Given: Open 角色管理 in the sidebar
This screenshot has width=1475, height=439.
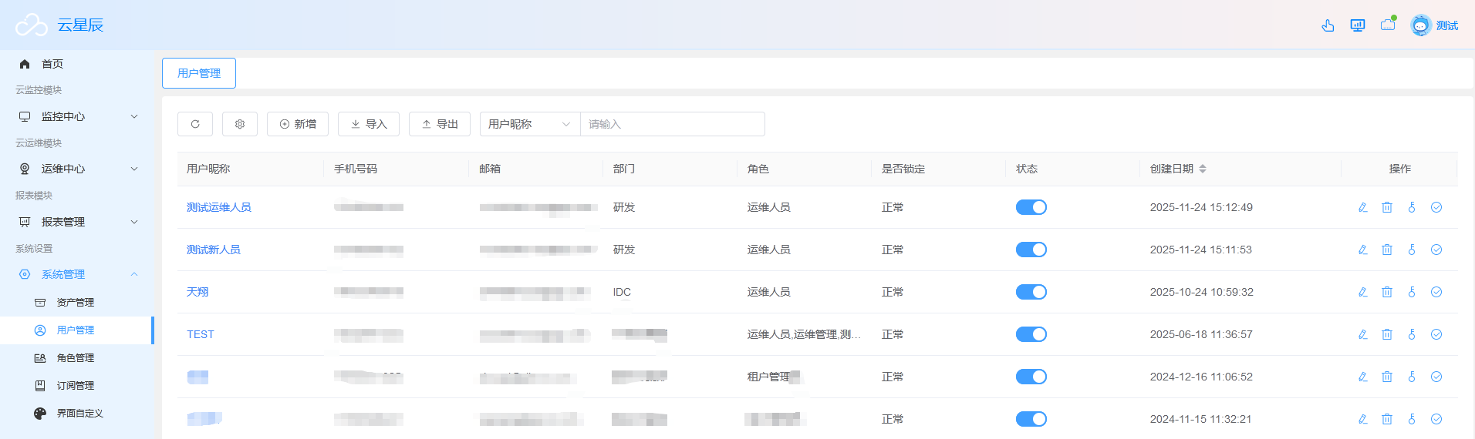Looking at the screenshot, I should pyautogui.click(x=77, y=358).
